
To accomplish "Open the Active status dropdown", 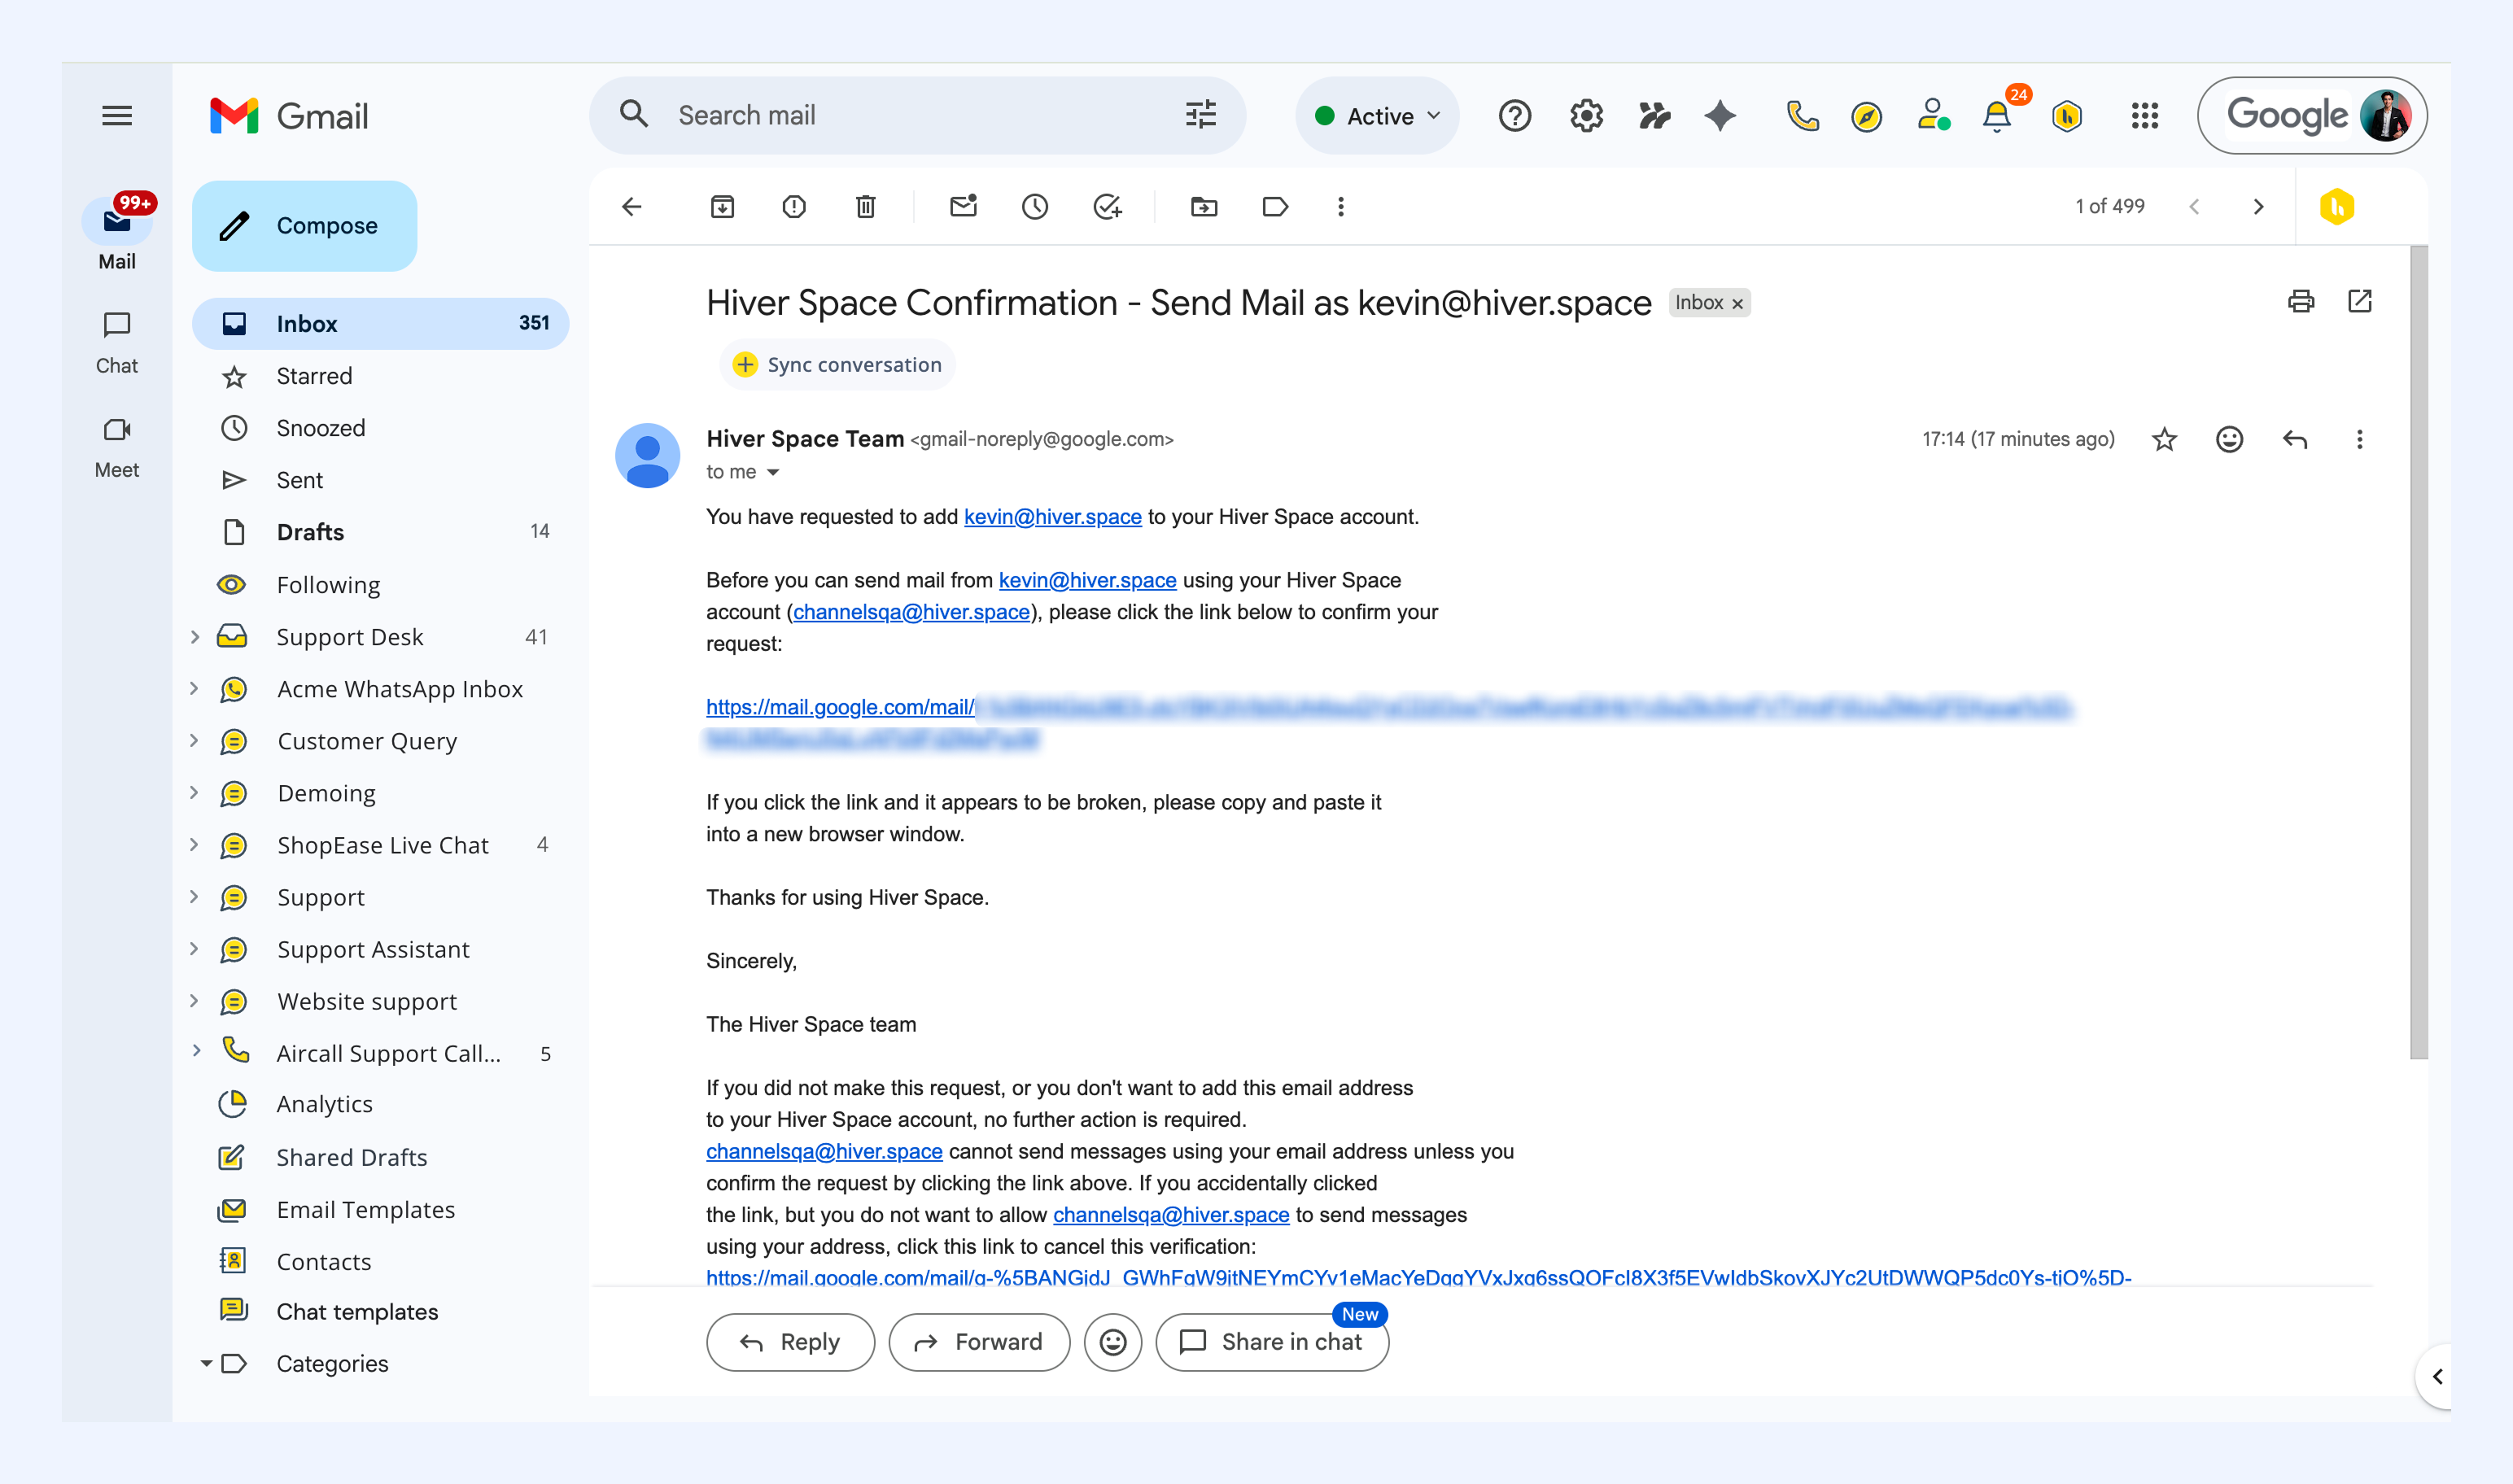I will [1377, 116].
